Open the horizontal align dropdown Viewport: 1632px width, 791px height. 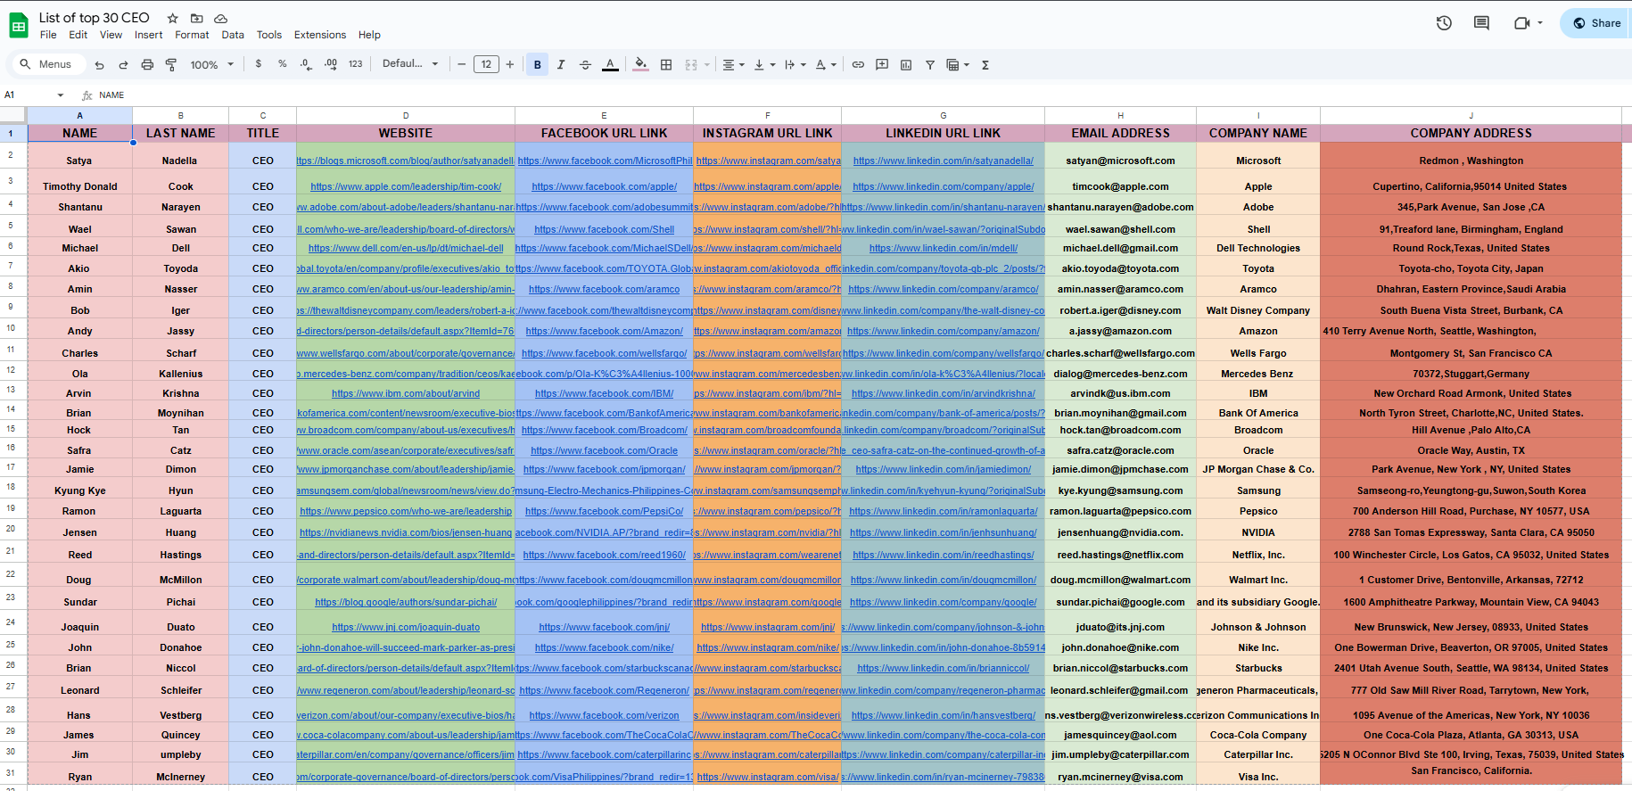pyautogui.click(x=733, y=64)
